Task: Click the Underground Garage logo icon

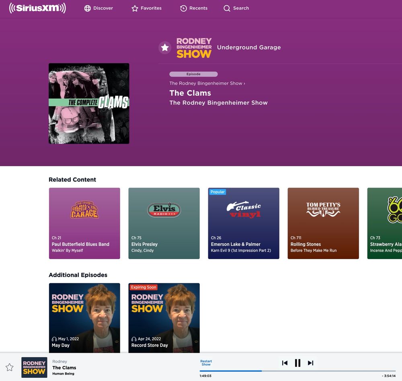Action: coord(84,210)
